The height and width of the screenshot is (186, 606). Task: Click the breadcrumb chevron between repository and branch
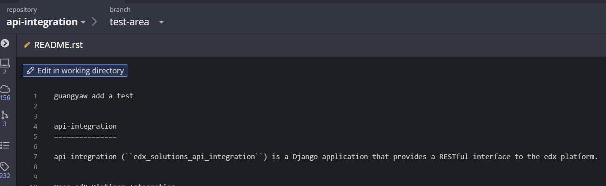(94, 22)
